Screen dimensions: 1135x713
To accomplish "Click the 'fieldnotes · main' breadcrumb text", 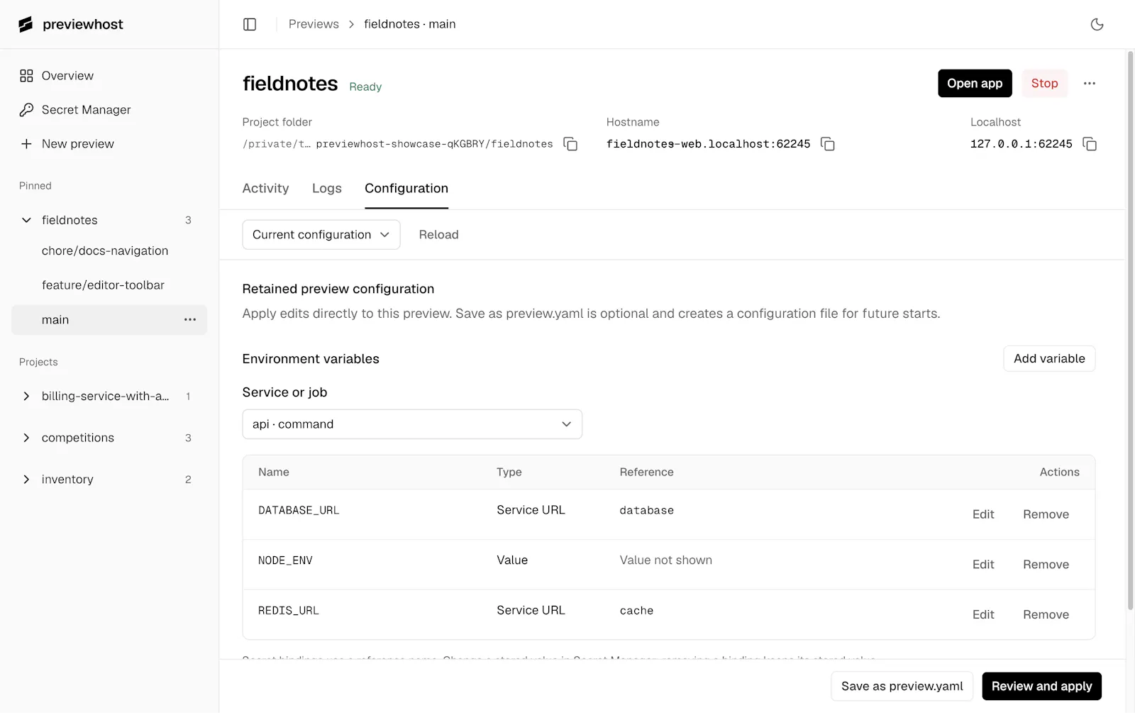I will 410,24.
